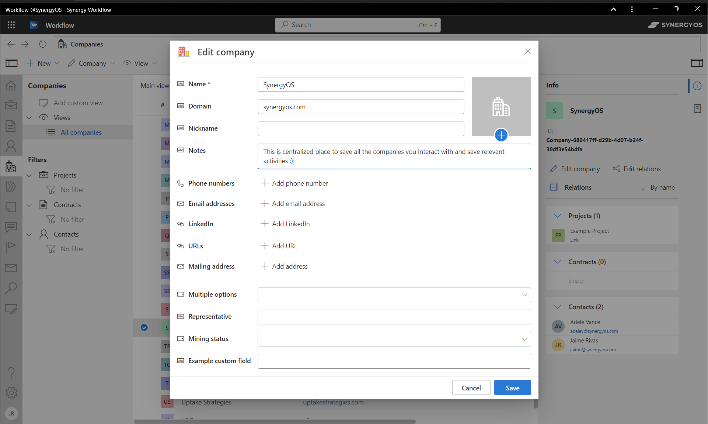The image size is (708, 424).
Task: Collapse the Views tree section
Action: coord(29,118)
